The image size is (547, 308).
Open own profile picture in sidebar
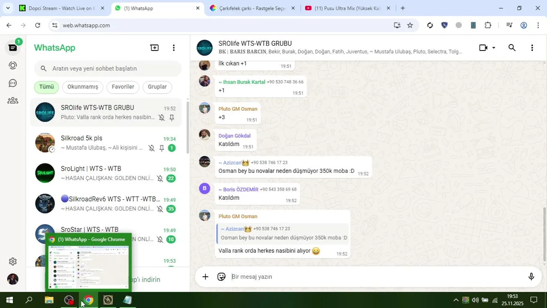[13, 279]
